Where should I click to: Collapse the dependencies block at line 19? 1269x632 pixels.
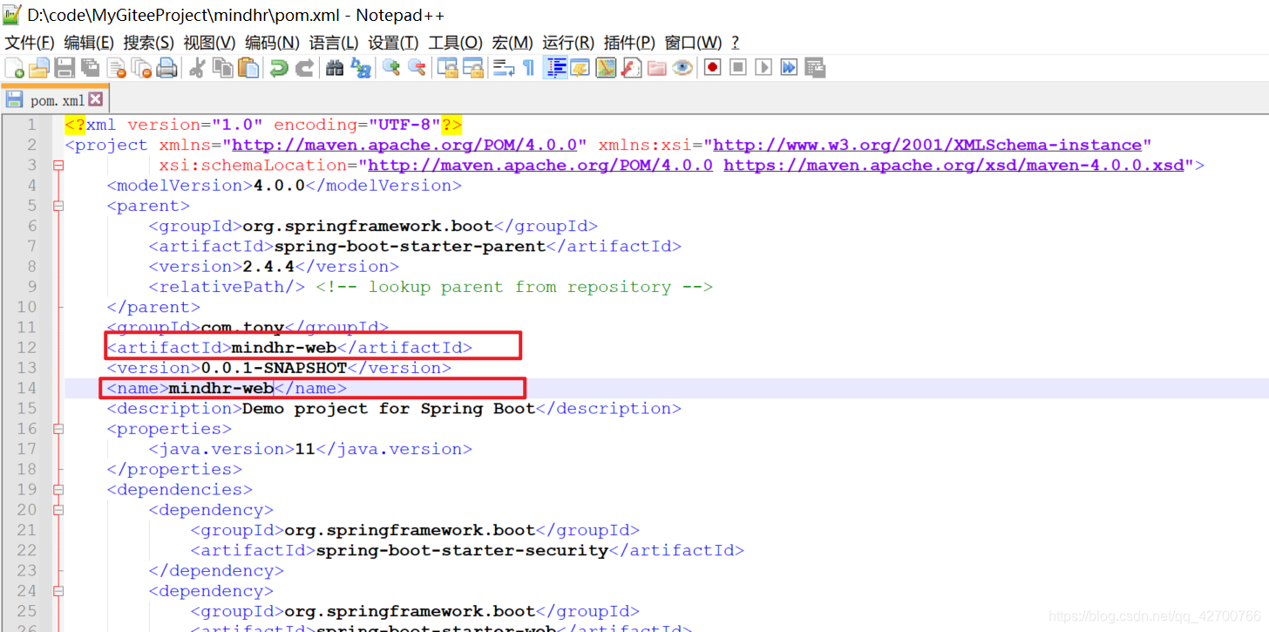58,490
